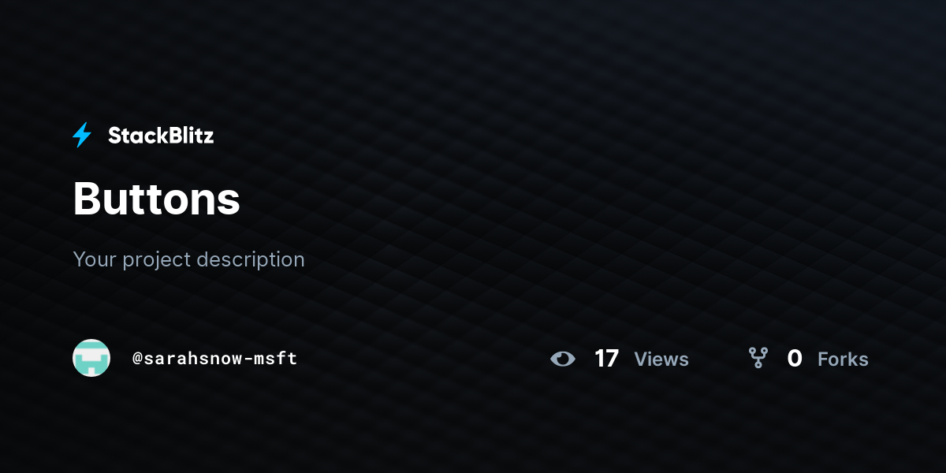The image size is (946, 473).
Task: Open the Buttons project title
Action: (x=157, y=199)
